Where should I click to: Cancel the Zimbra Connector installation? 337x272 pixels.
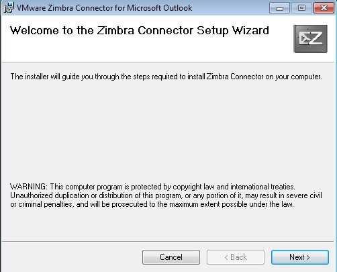point(171,257)
